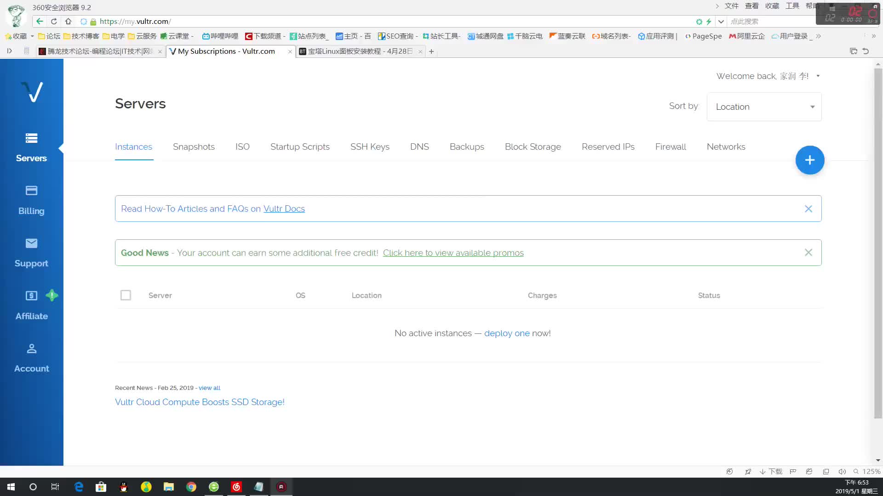Go back in the browser

pos(40,21)
